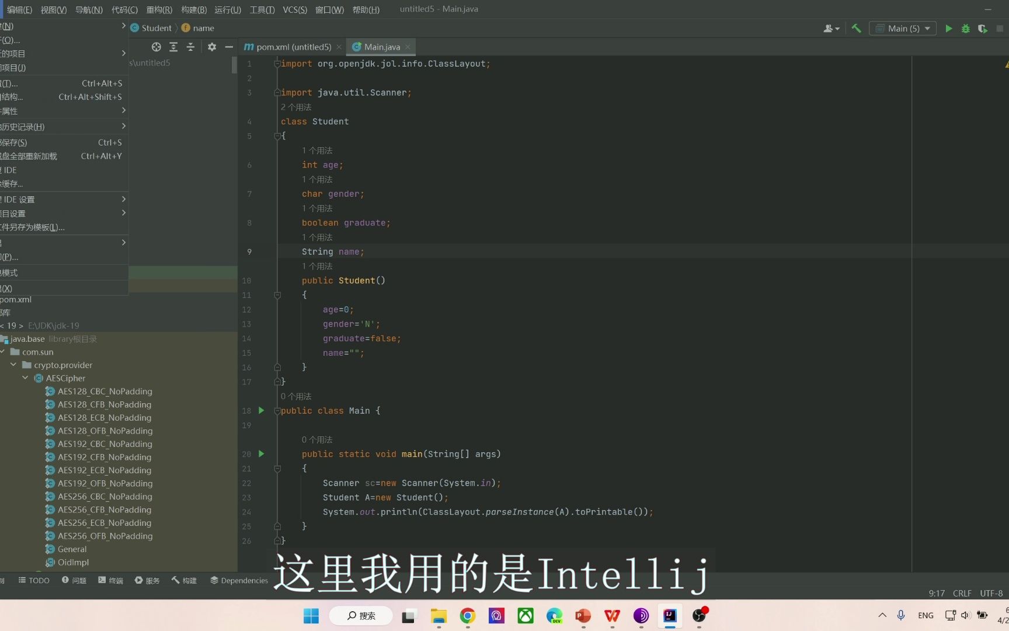This screenshot has height=631, width=1009.
Task: Build the project with the hammer icon
Action: click(x=856, y=28)
